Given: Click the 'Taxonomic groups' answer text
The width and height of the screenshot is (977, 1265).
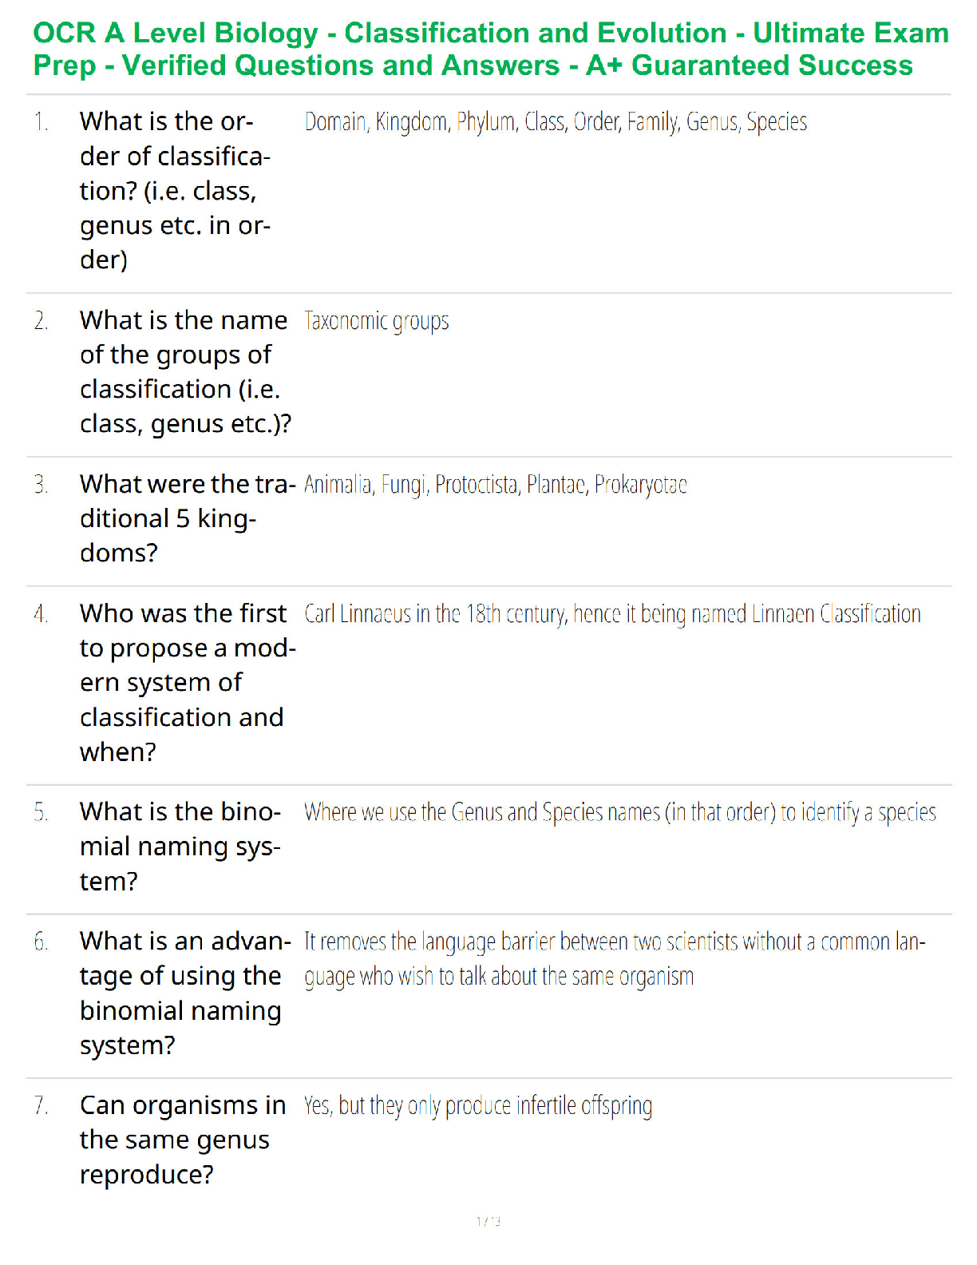Looking at the screenshot, I should [x=377, y=321].
